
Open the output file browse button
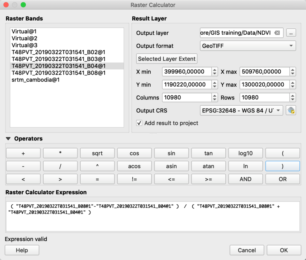(x=291, y=33)
